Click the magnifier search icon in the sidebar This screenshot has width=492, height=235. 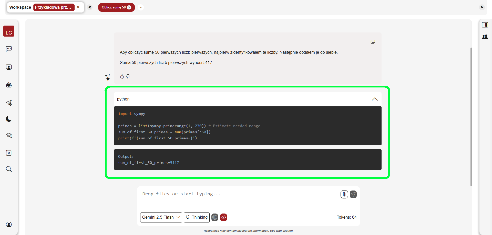(x=9, y=169)
